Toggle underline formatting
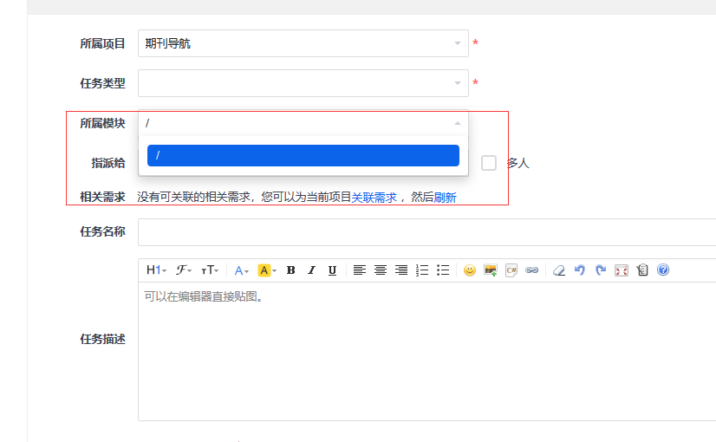716x442 pixels. click(x=333, y=270)
